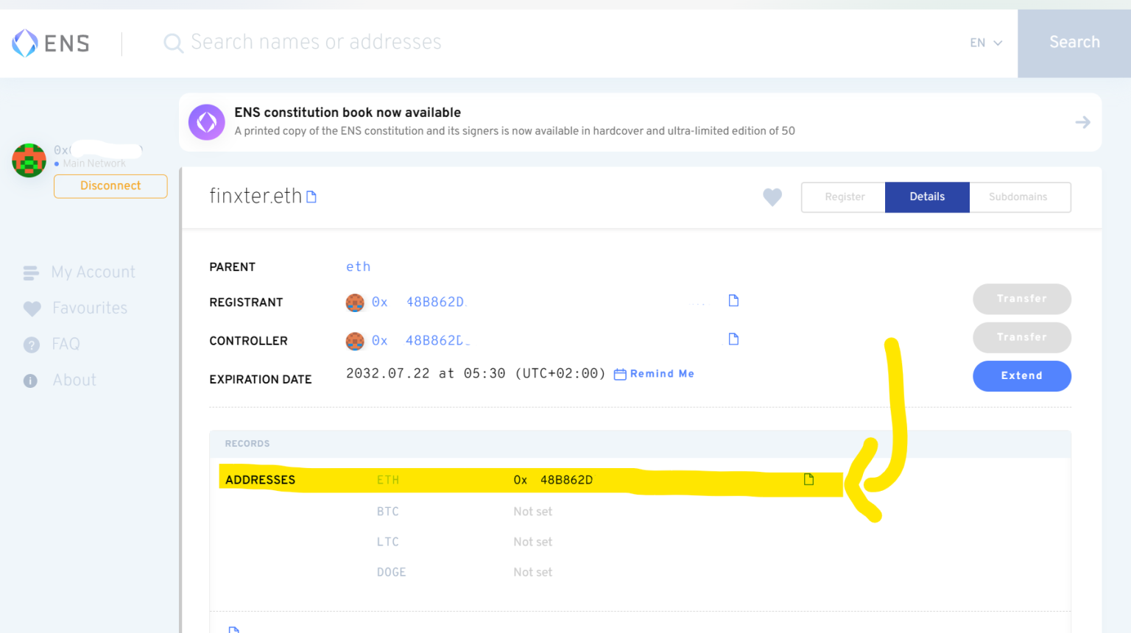
Task: Add finxter.eth to favourites heart
Action: pos(772,197)
